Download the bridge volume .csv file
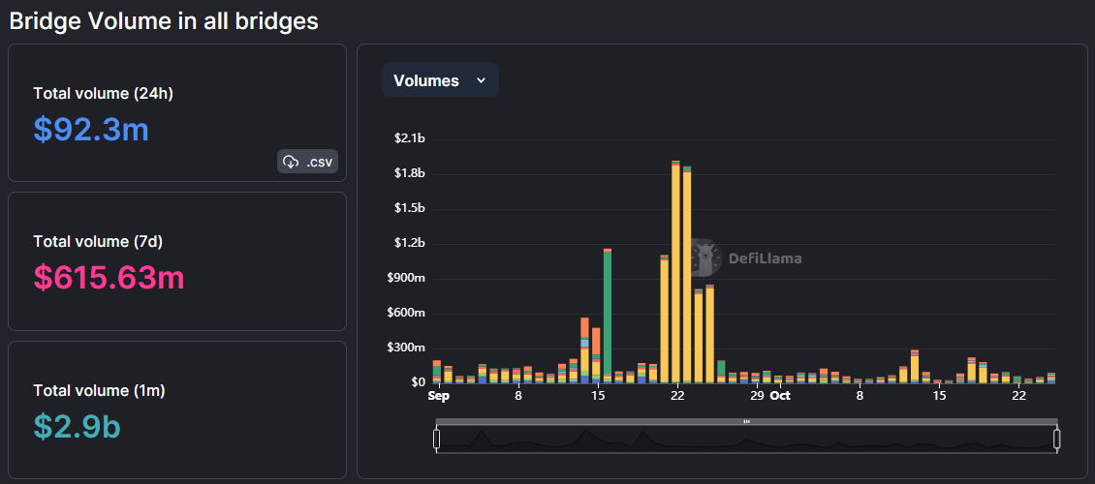 point(308,162)
